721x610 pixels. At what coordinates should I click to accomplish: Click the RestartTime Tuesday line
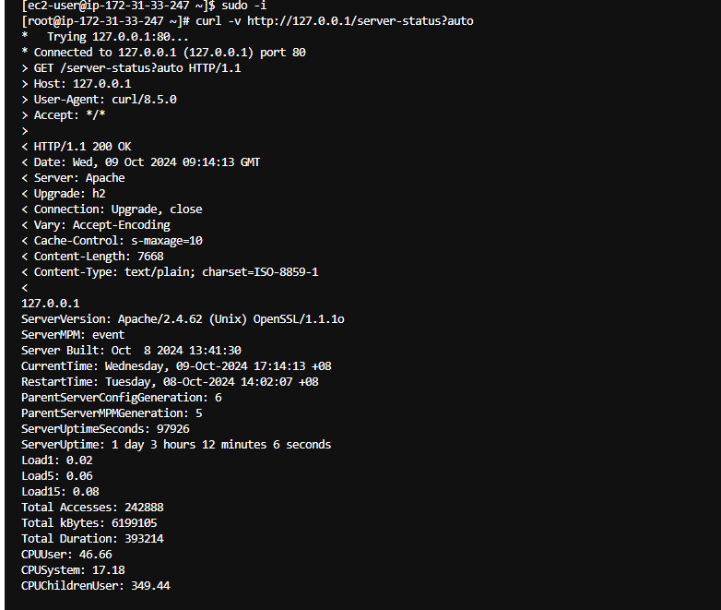click(170, 382)
